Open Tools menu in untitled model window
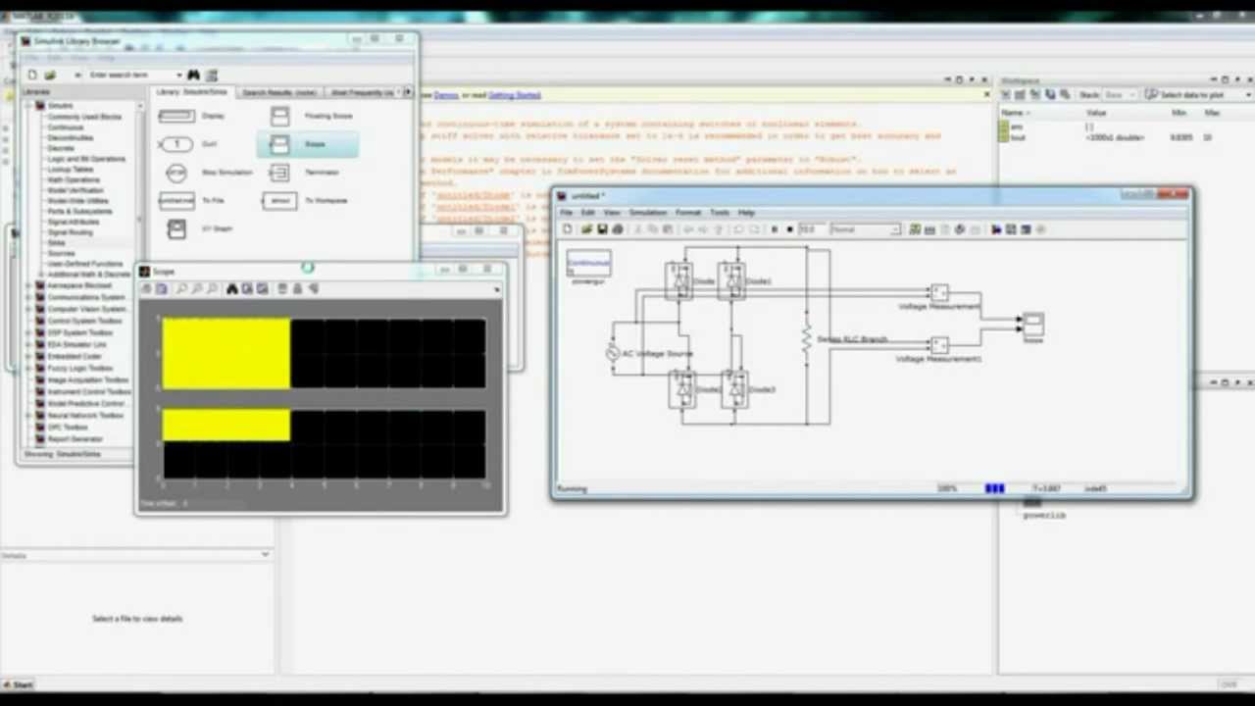The width and height of the screenshot is (1255, 706). point(720,212)
